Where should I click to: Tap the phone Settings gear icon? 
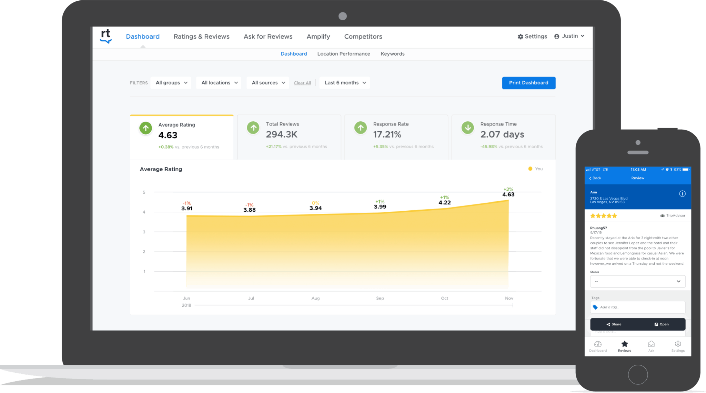[678, 344]
